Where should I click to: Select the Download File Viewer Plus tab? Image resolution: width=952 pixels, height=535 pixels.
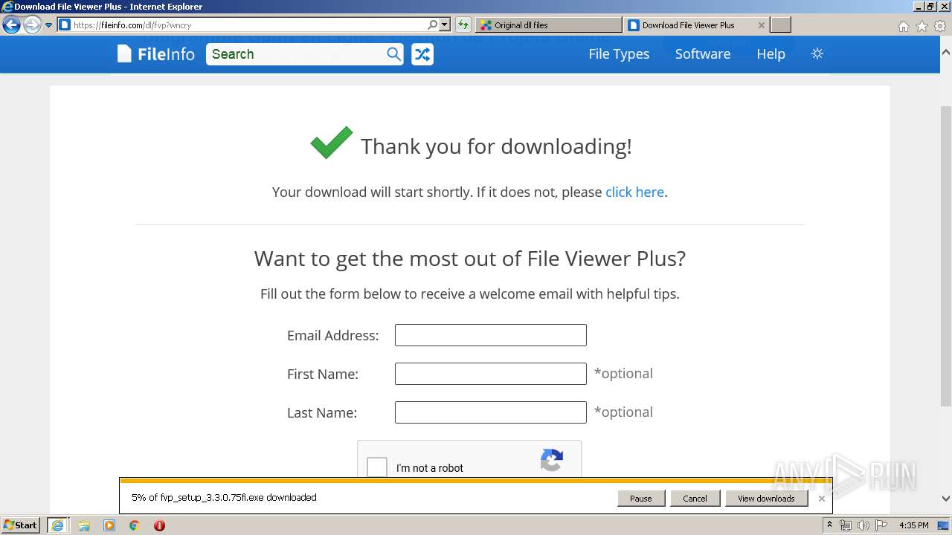[689, 25]
